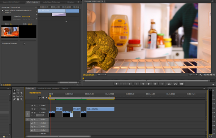This screenshot has width=216, height=138.
Task: Step back one frame in Program monitor
Action: [143, 84]
